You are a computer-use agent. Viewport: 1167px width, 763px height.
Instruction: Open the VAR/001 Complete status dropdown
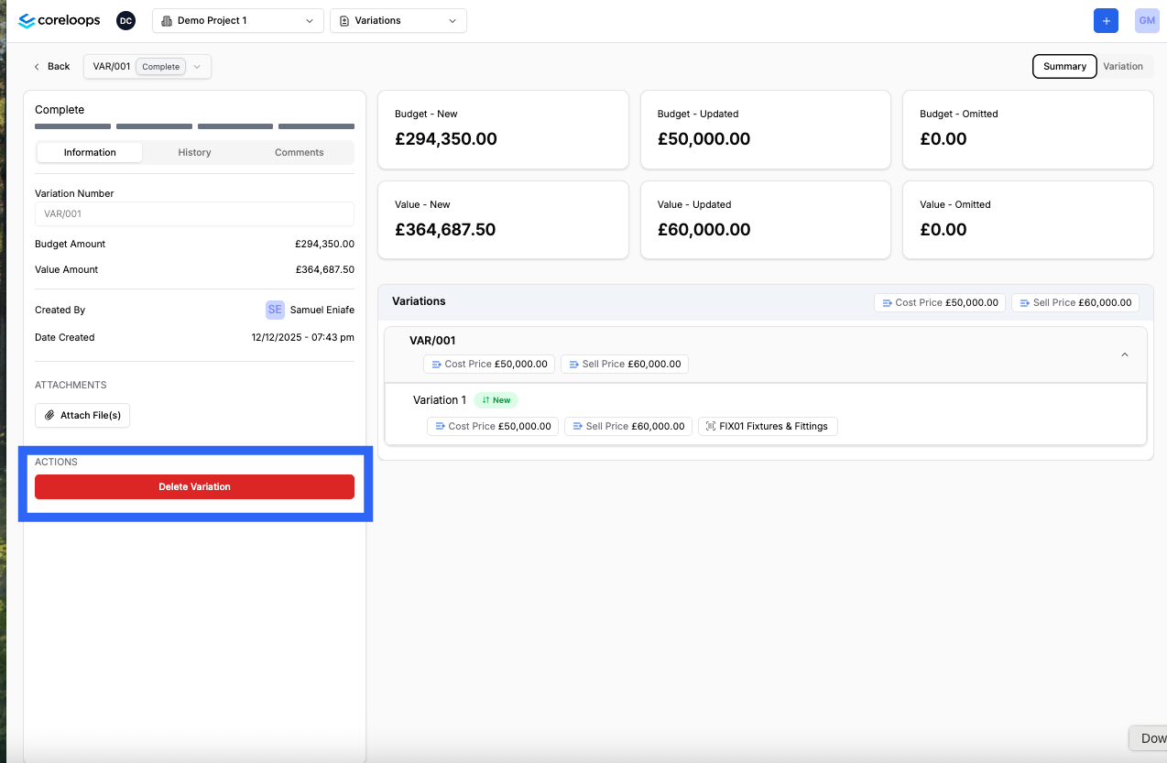pos(147,66)
